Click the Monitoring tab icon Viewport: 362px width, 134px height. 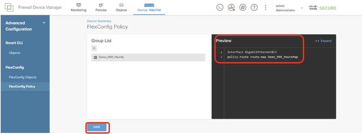[x=79, y=5]
